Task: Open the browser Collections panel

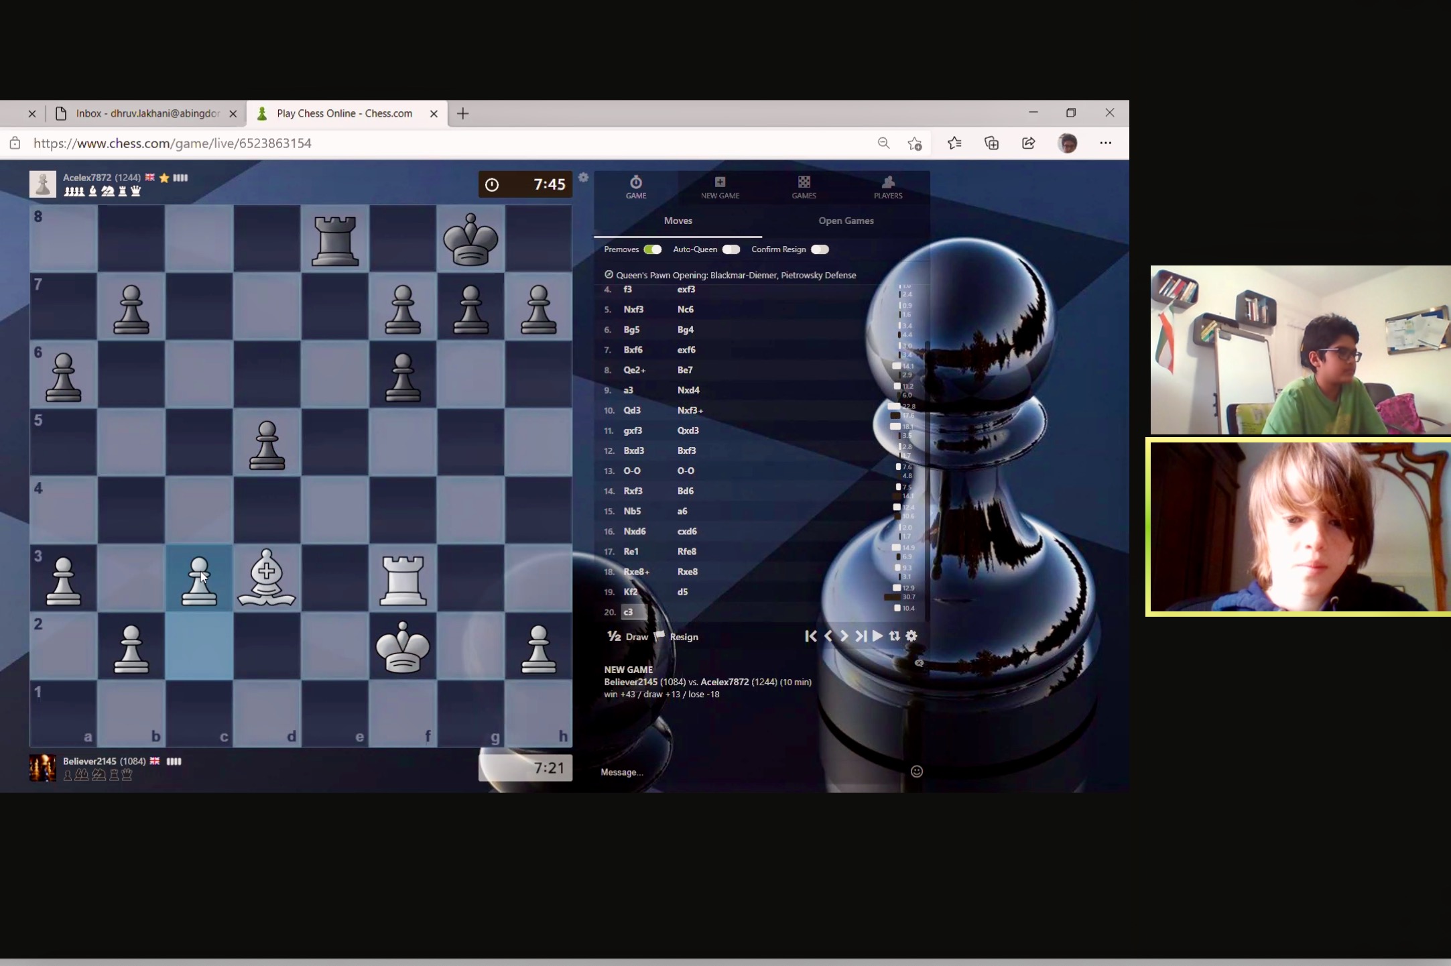Action: click(991, 143)
